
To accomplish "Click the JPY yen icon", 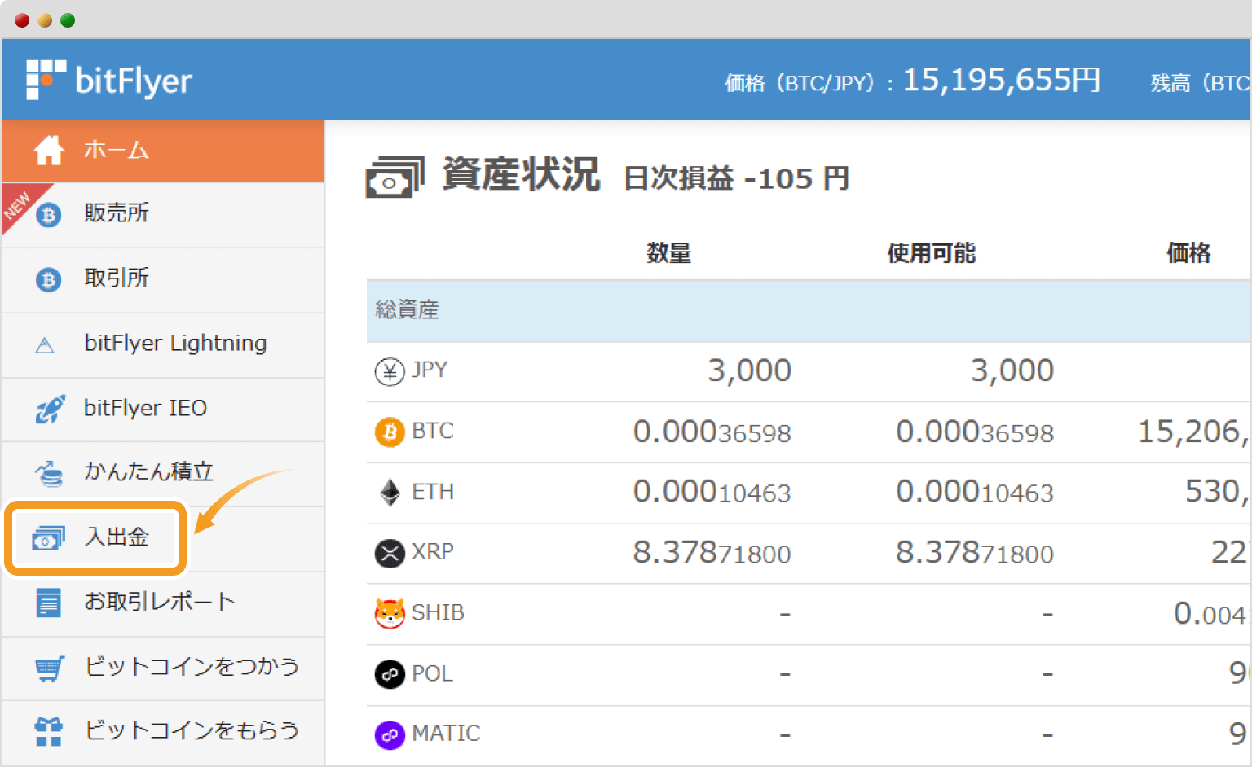I will point(389,370).
